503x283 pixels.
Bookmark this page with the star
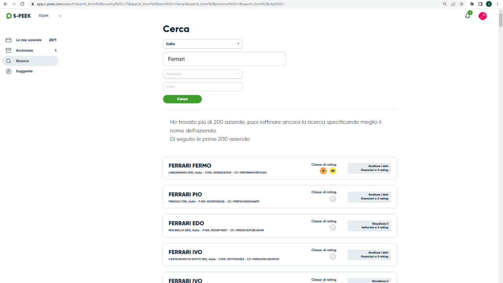tap(462, 4)
